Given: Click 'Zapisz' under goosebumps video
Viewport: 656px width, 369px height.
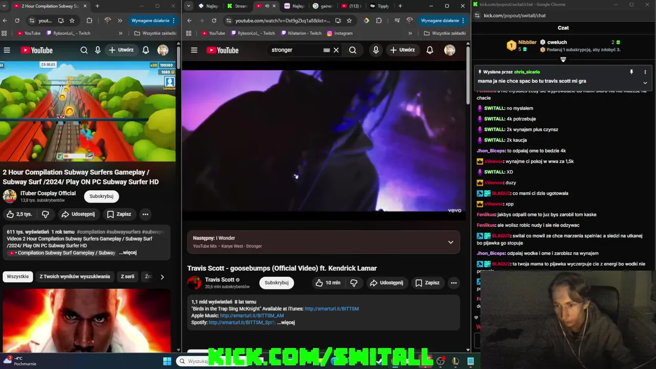Looking at the screenshot, I should click(427, 283).
